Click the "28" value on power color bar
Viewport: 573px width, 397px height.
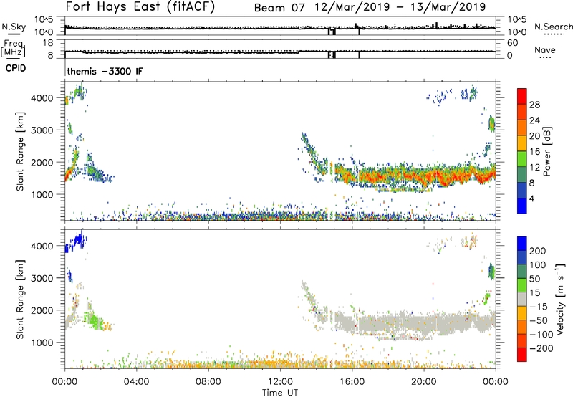tap(534, 105)
